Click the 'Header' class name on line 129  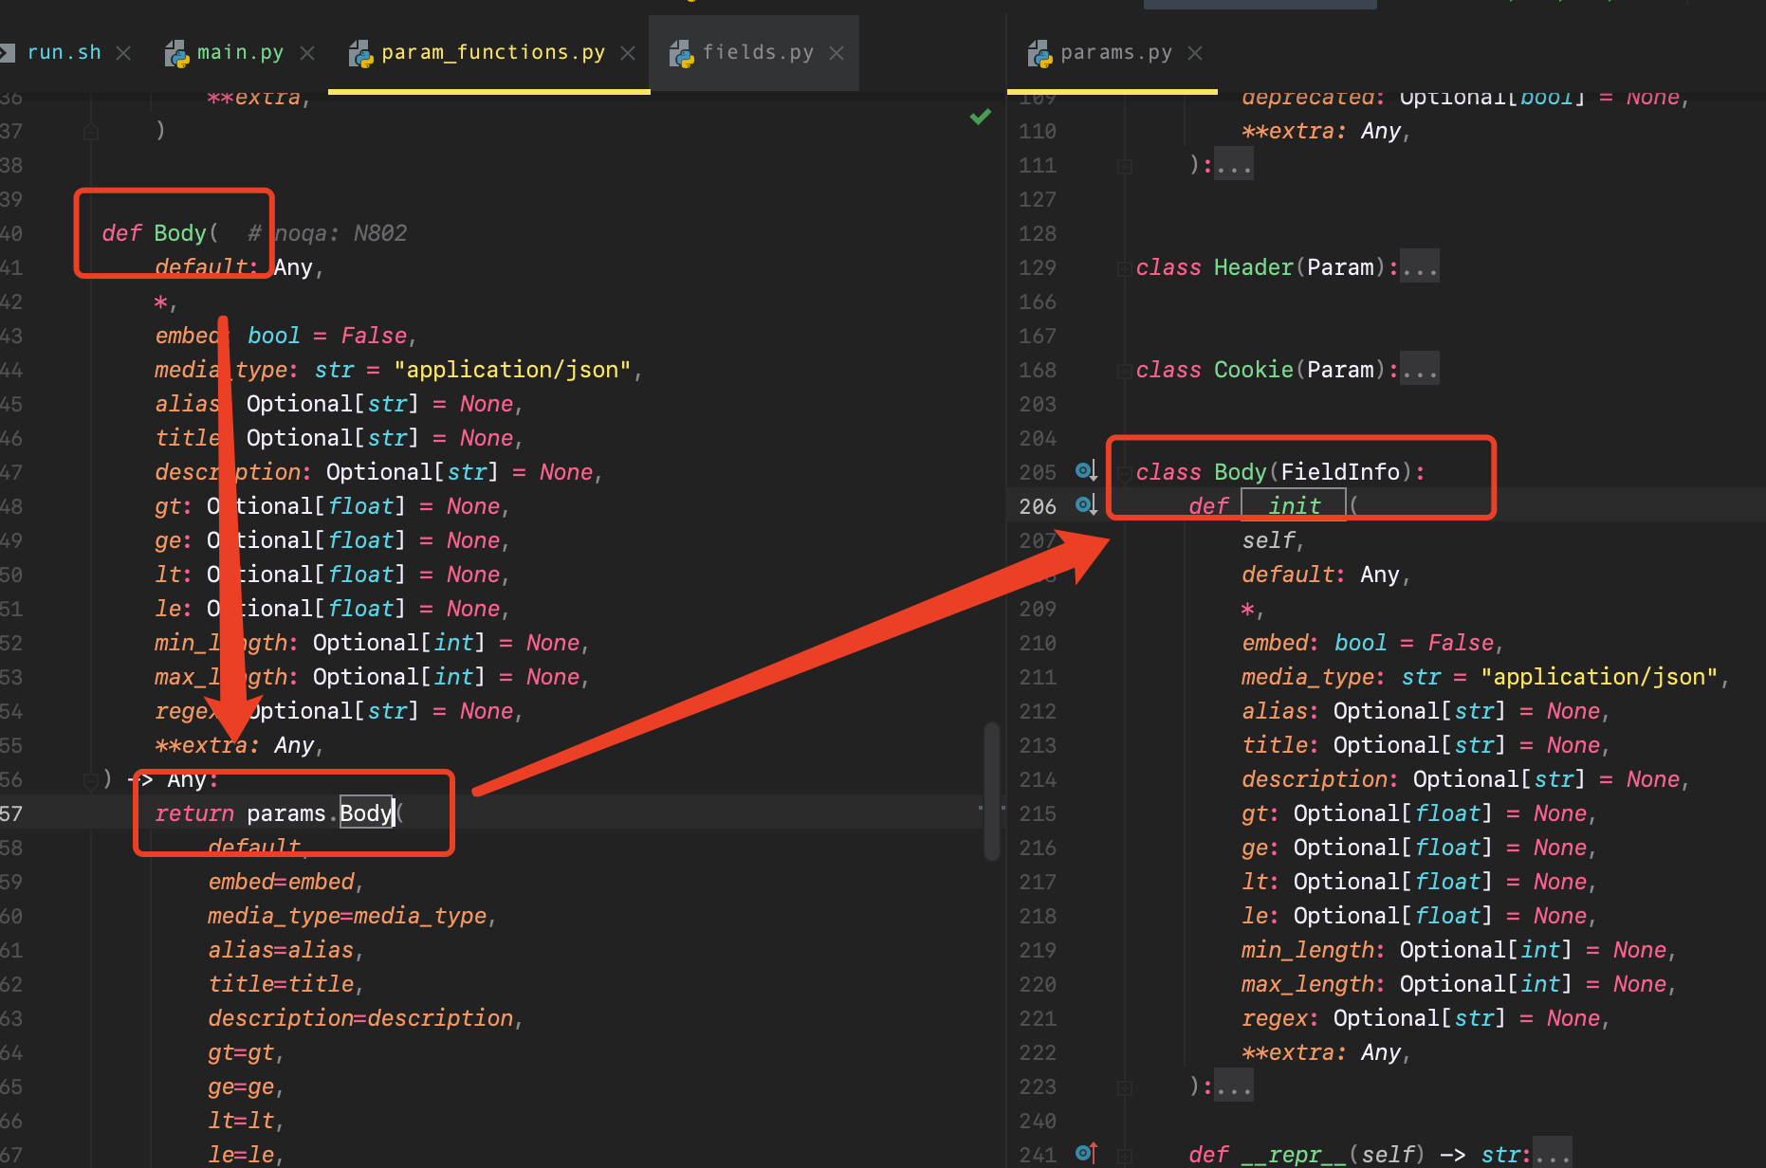[1253, 267]
